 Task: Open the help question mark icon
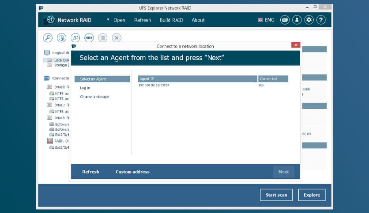[321, 20]
